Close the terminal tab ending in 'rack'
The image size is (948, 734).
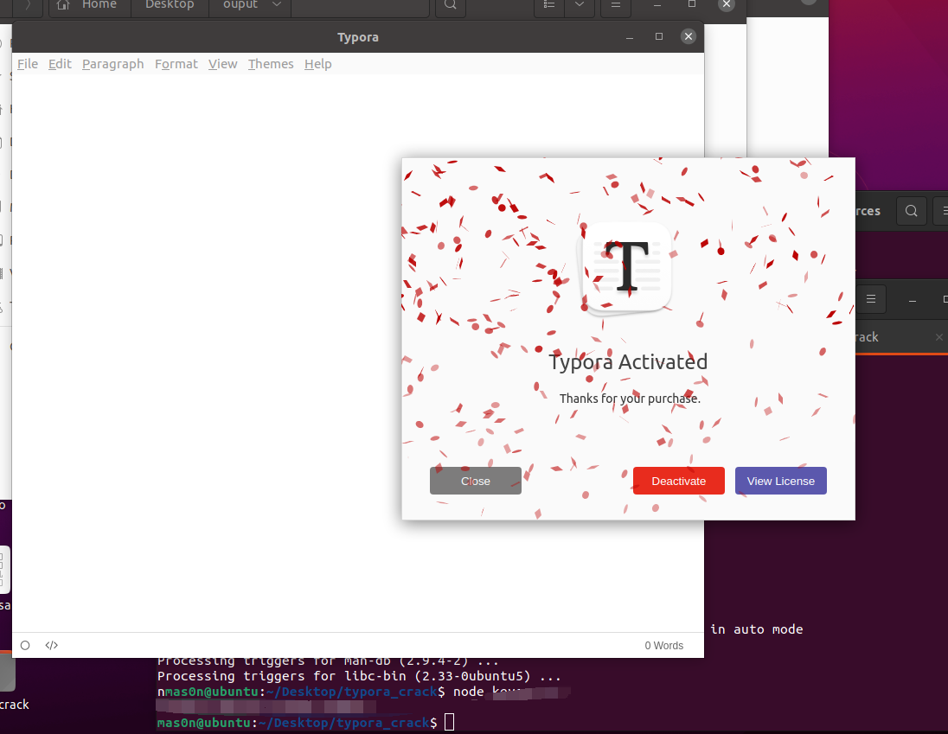point(939,337)
